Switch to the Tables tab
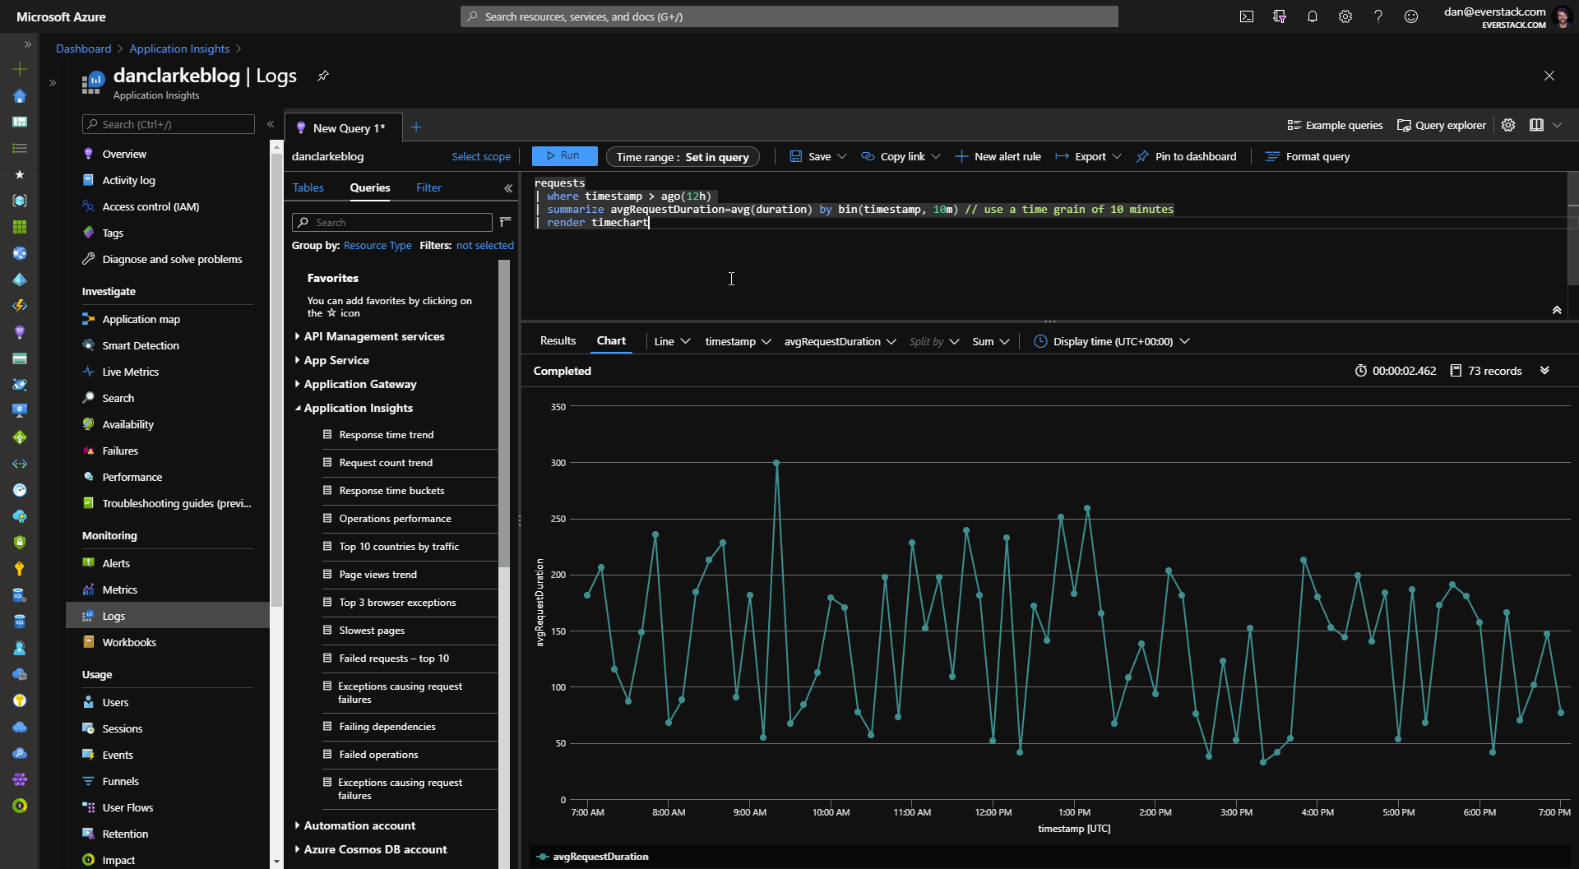Screen dimensions: 1579x869 308,187
